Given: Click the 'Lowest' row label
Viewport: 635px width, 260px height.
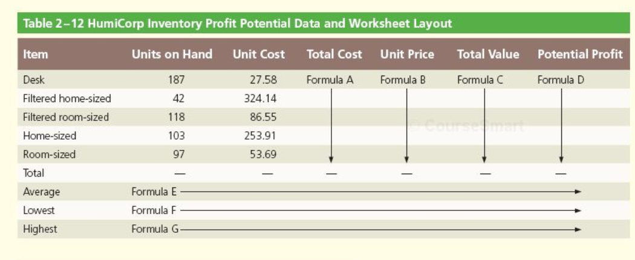Looking at the screenshot, I should [39, 210].
